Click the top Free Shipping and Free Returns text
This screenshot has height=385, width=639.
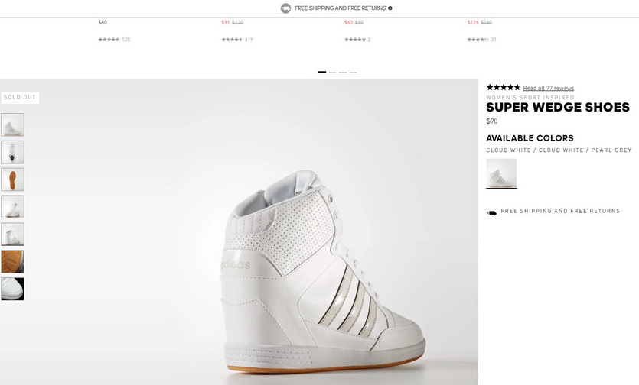(340, 8)
